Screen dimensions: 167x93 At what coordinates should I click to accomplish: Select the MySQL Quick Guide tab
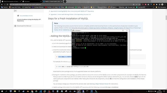[53, 2]
